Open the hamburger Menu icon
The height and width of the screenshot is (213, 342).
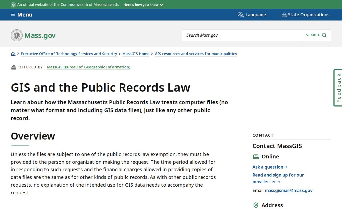point(13,15)
